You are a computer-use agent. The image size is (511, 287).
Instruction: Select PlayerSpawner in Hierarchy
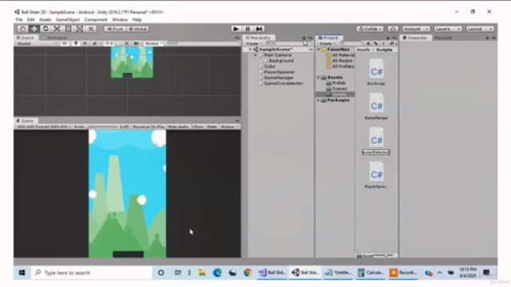[x=279, y=72]
